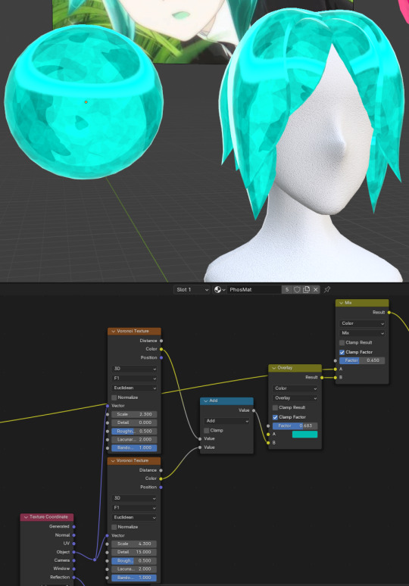409x586 pixels.
Task: Enable Clamp Result on the Mix node
Action: click(342, 343)
